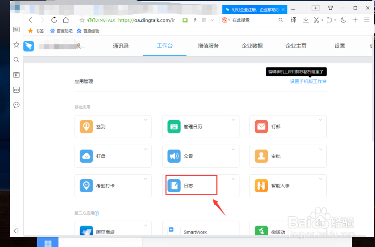Click the scissors screenshot tool icon

point(316,20)
